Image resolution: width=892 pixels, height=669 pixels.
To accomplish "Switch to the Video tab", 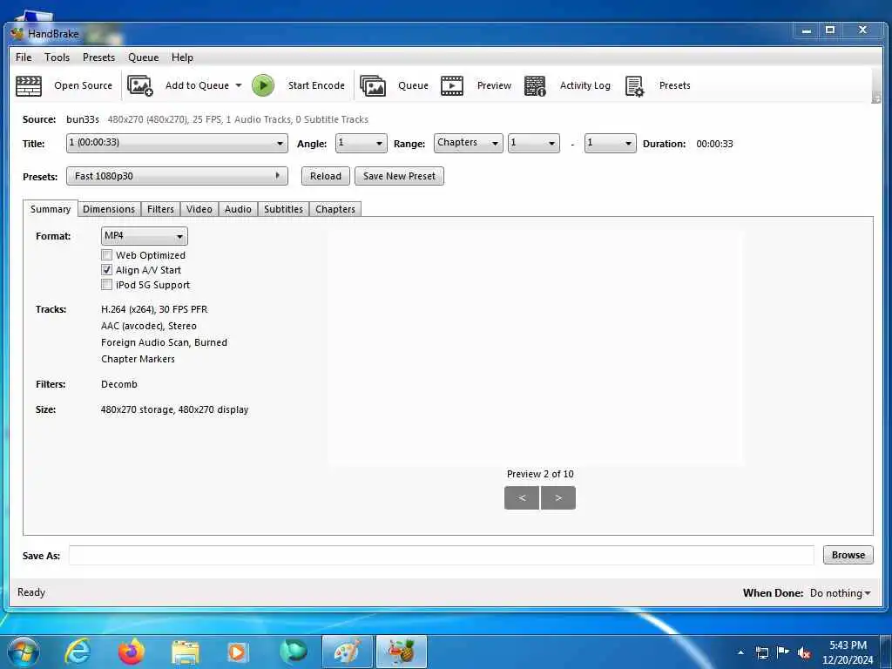I will 199,209.
